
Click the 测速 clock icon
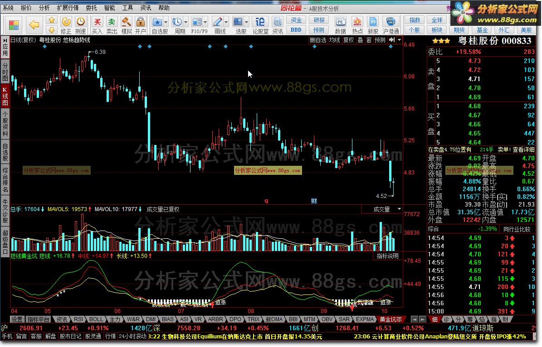click(81, 22)
